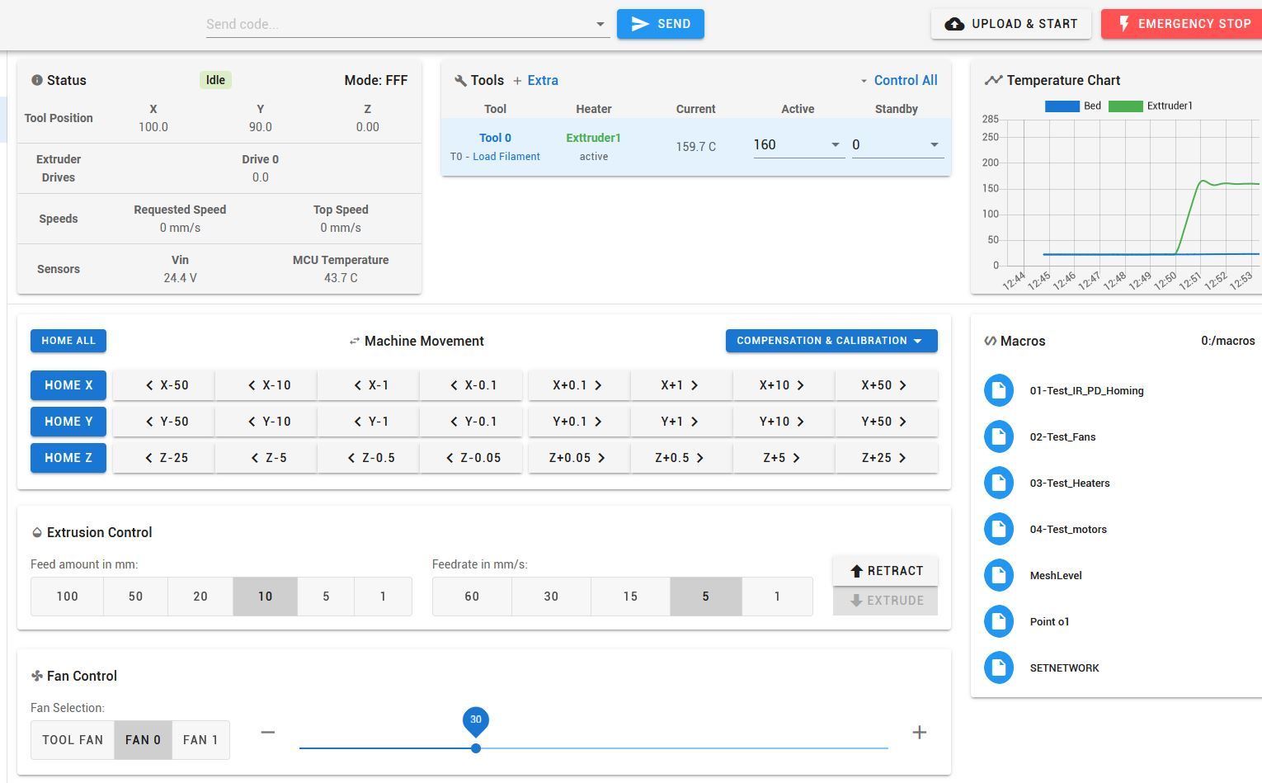
Task: Select feed amount 50 mm
Action: tap(135, 597)
